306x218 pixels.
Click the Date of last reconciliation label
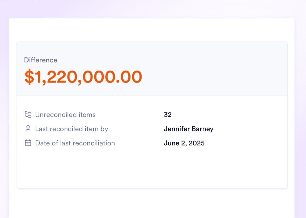pyautogui.click(x=75, y=143)
